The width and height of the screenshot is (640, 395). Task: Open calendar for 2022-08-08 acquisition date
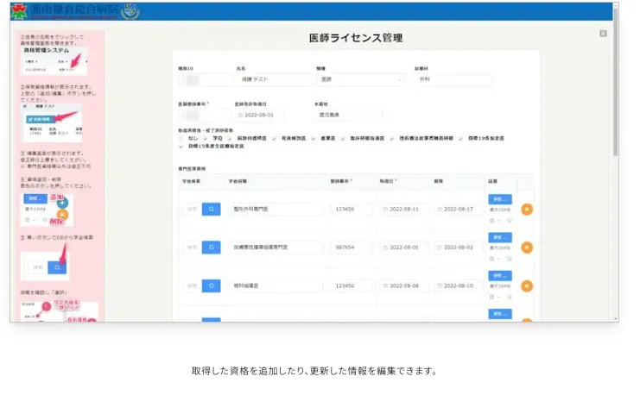point(385,285)
